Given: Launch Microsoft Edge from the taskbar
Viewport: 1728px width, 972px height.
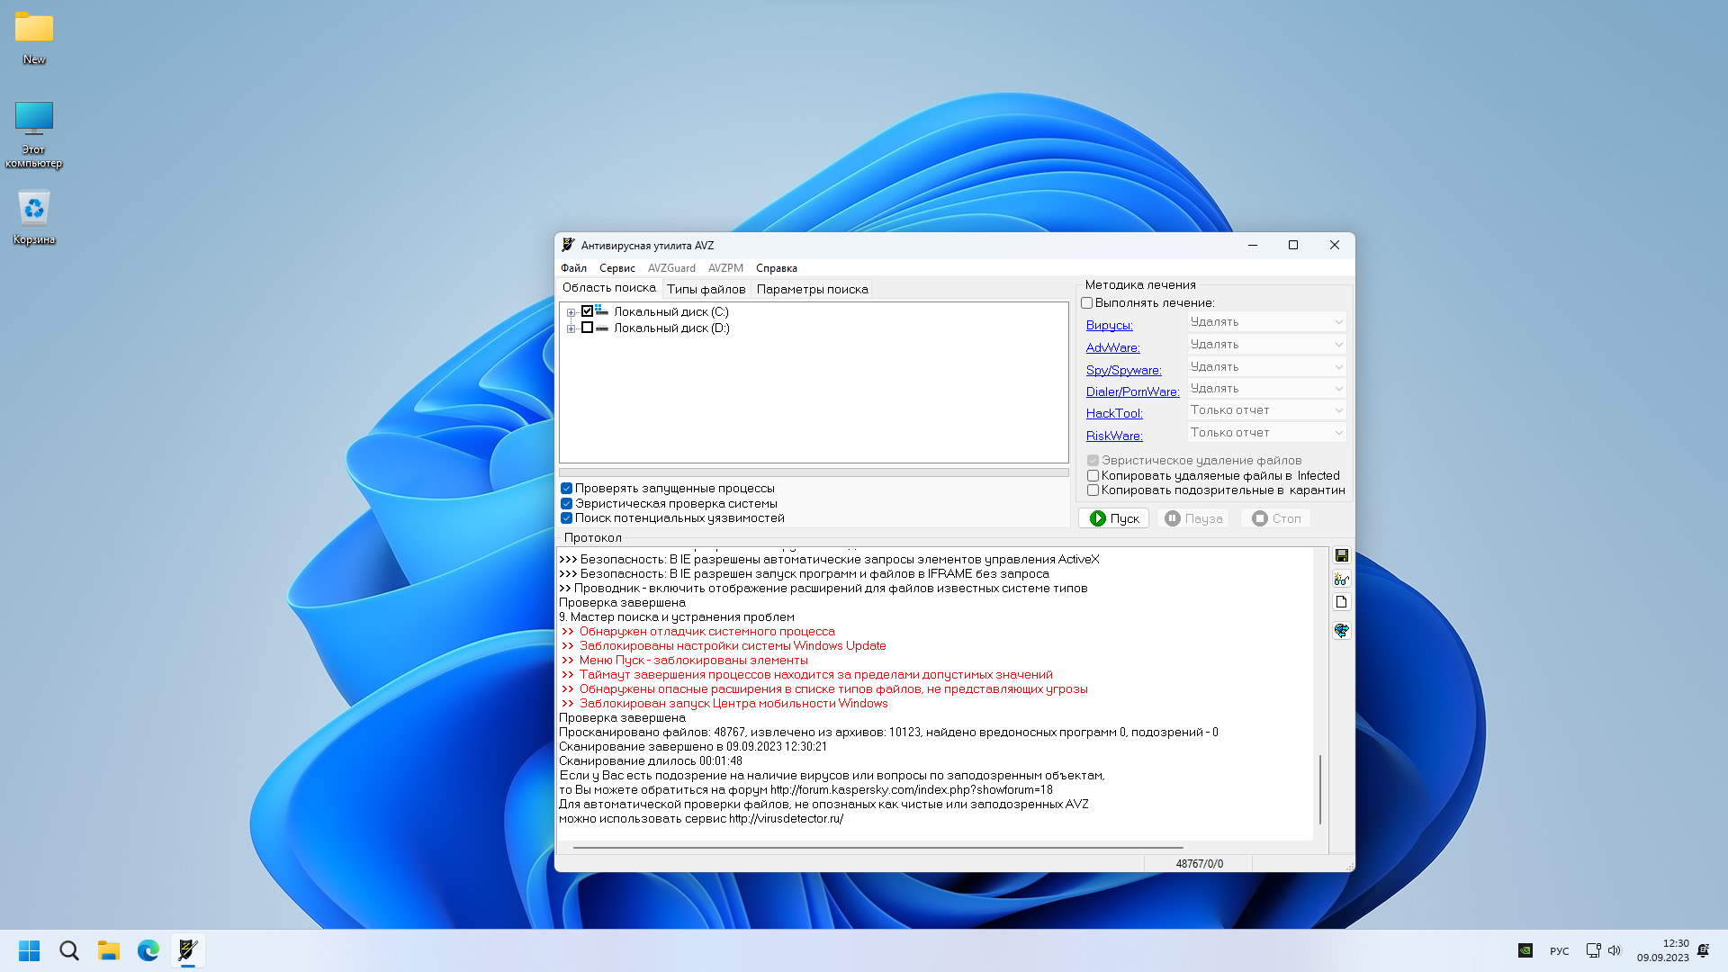Looking at the screenshot, I should click(148, 950).
